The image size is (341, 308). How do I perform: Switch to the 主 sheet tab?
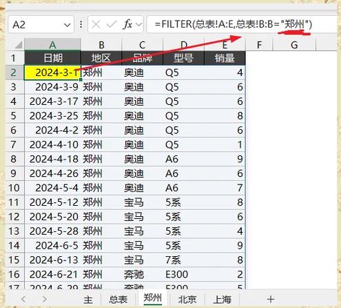point(88,300)
